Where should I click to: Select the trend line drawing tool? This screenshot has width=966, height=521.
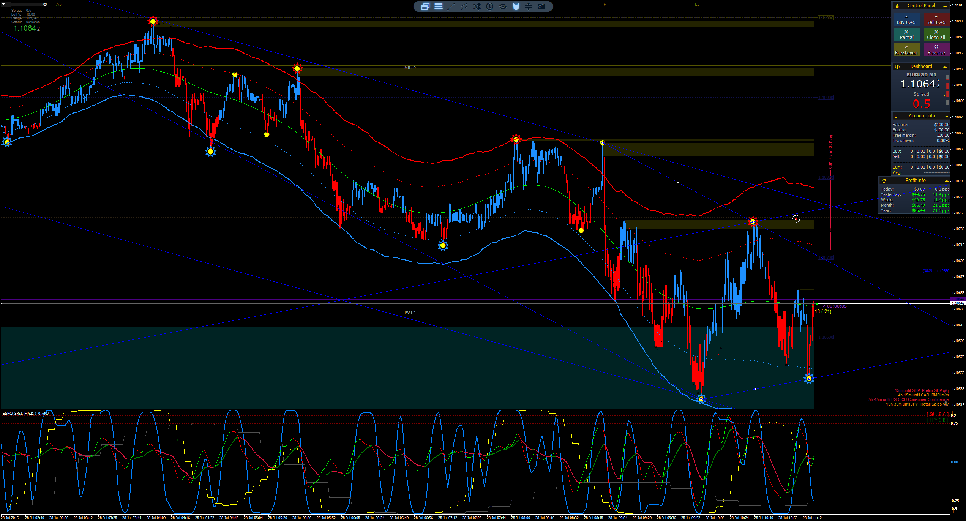[451, 6]
